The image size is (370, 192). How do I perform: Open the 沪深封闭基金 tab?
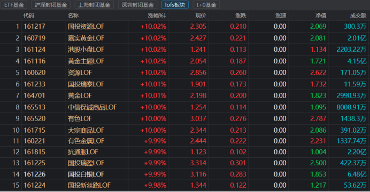[51, 5]
